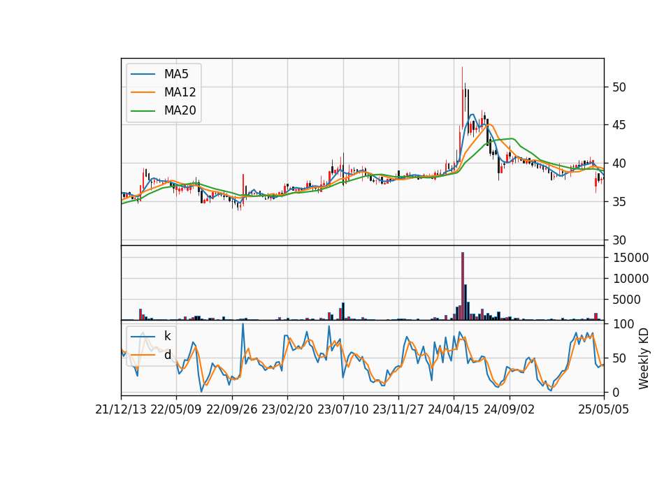Click the MA20 legend label
The width and height of the screenshot is (671, 482).
pos(180,110)
